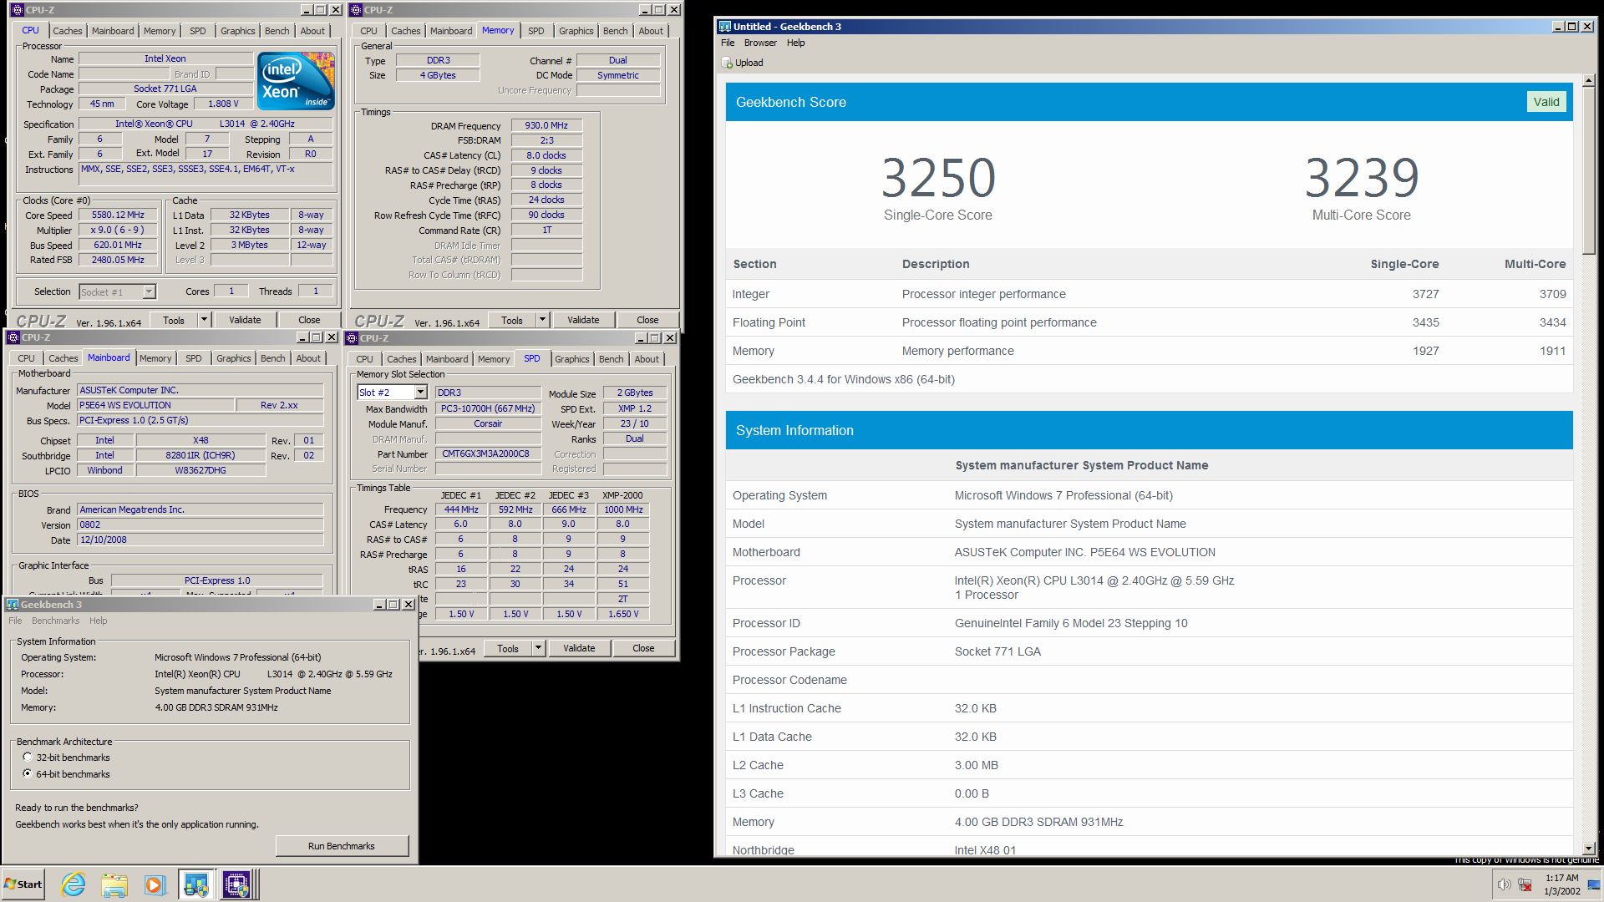Click Validate in CPU-Z Memory window
1604x902 pixels.
583,320
